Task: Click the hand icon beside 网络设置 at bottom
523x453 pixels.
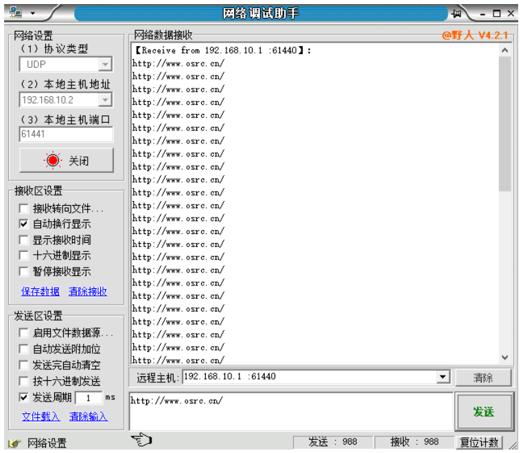Action: [15, 443]
